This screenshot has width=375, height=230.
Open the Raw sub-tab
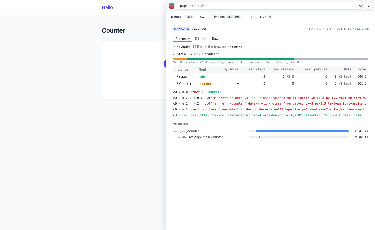pyautogui.click(x=215, y=39)
